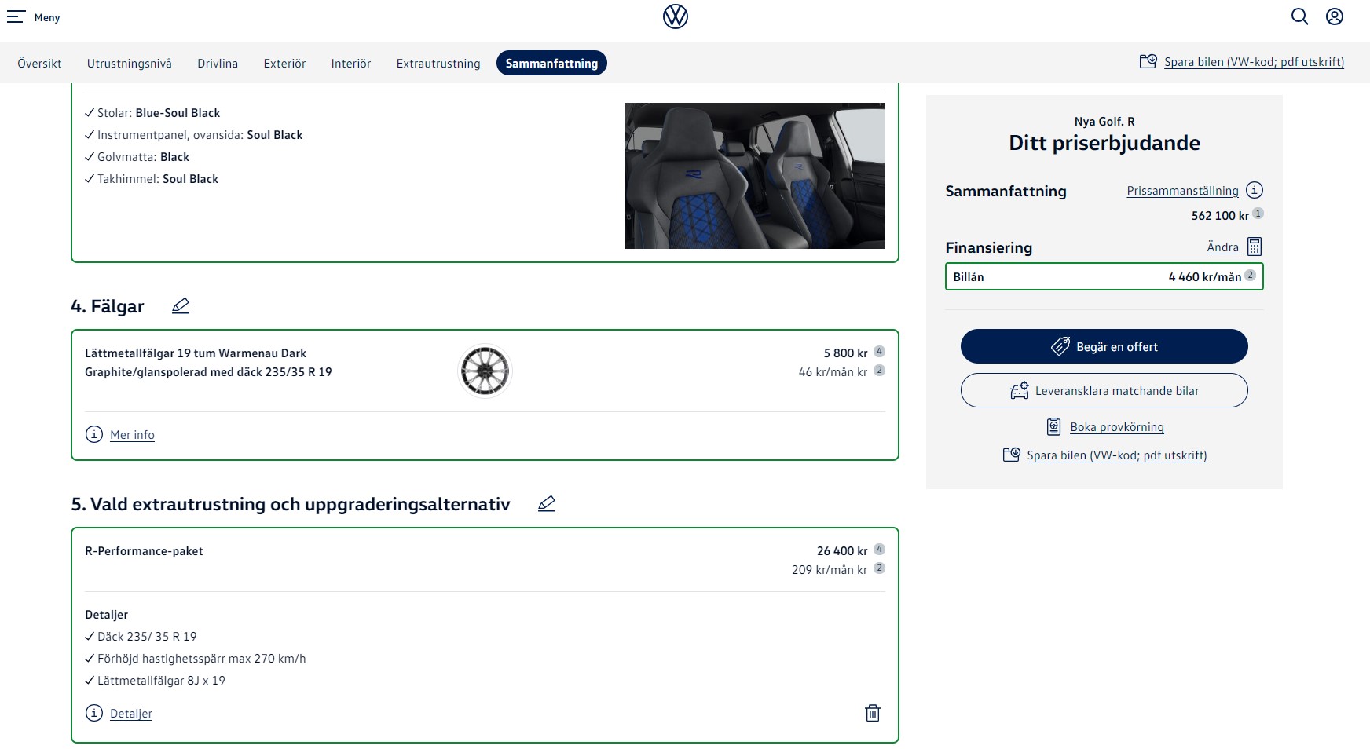
Task: Open Mer info for the wheels
Action: [132, 435]
